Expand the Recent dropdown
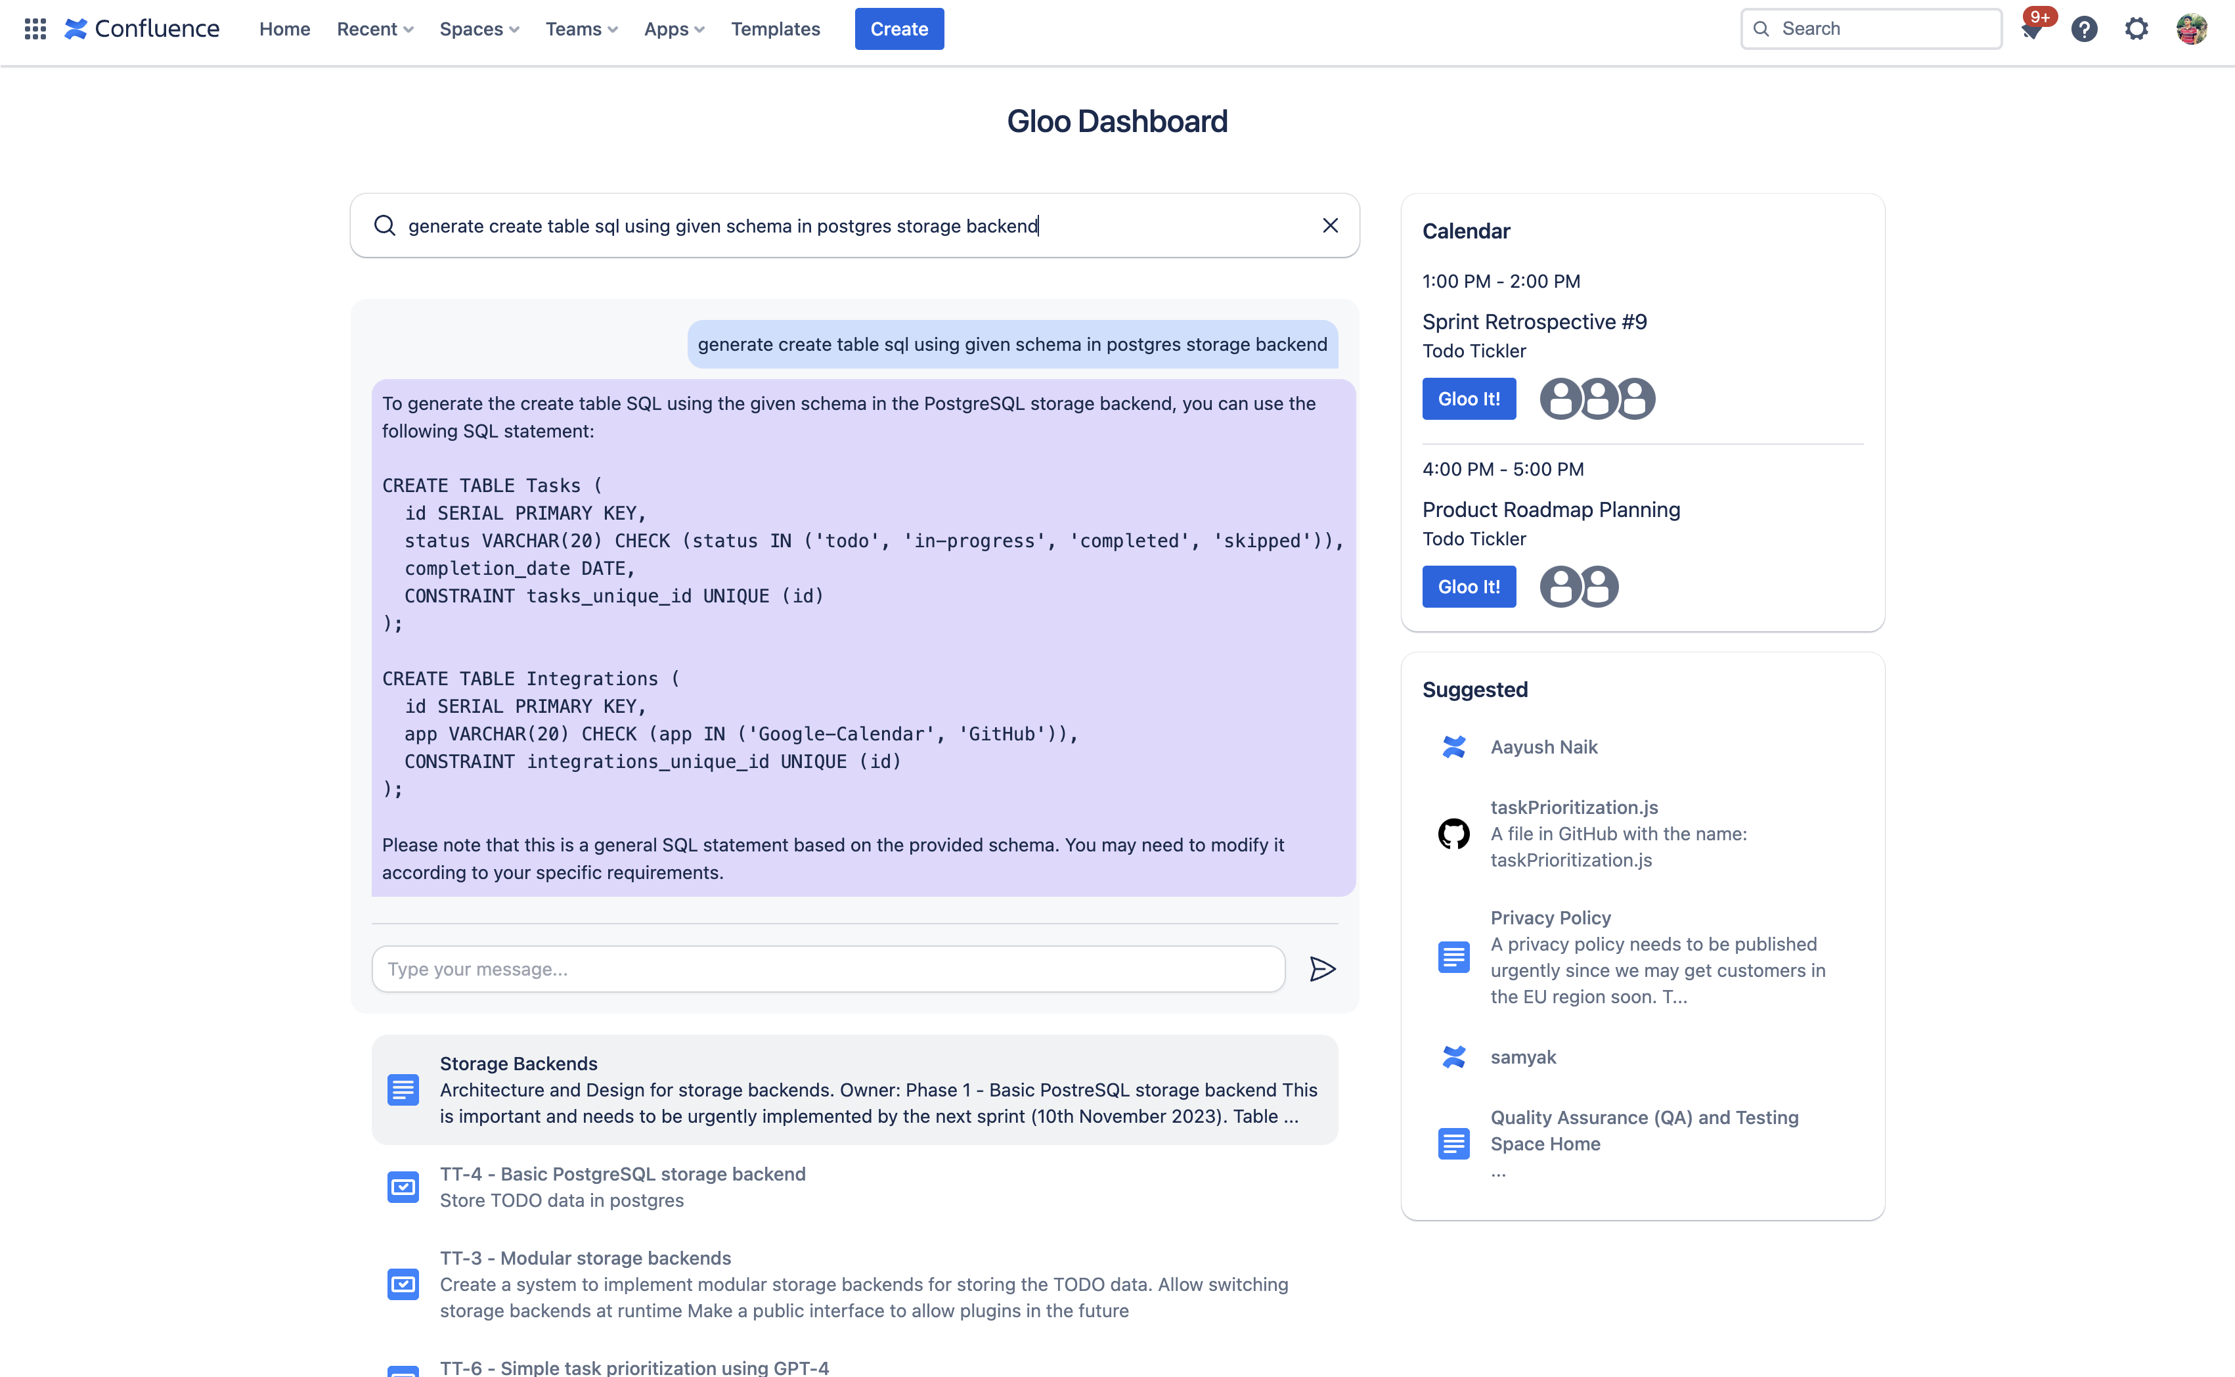 (374, 29)
